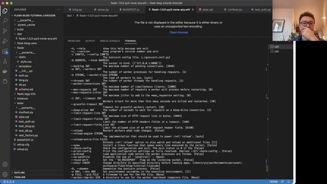Screen dimensions: 327x184
Task: Click the feedback icon in status bar
Action: coord(283,182)
